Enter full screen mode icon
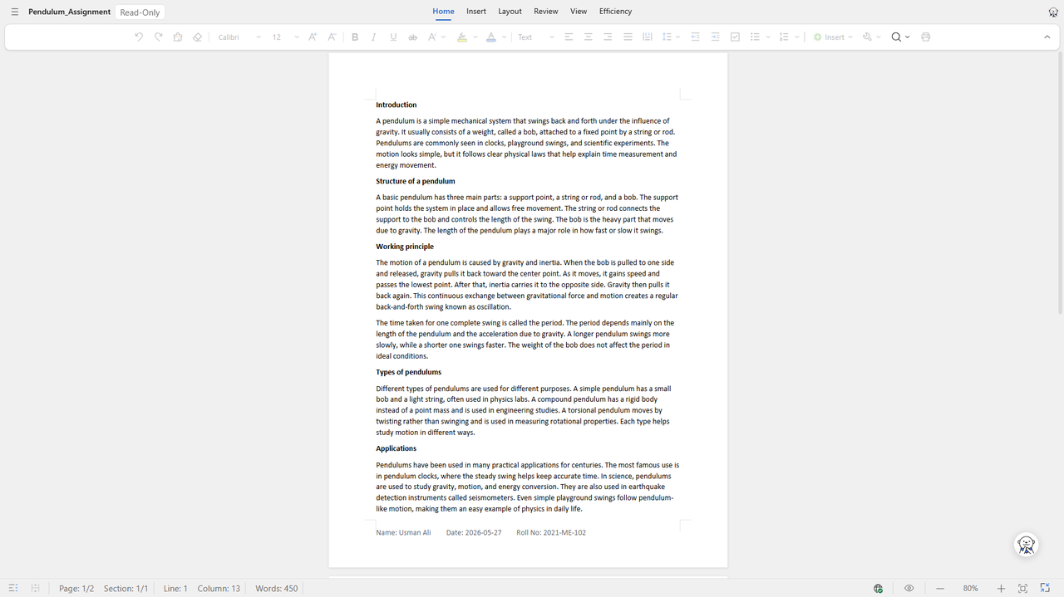This screenshot has width=1064, height=597. pyautogui.click(x=1046, y=589)
